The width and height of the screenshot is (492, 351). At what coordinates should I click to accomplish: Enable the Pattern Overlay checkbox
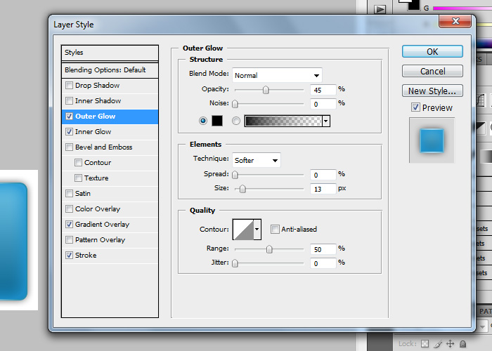[x=69, y=240]
